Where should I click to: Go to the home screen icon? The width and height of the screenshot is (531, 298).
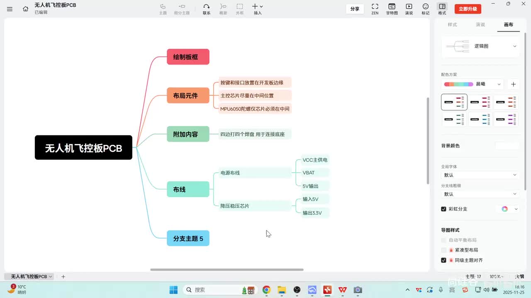(26, 9)
